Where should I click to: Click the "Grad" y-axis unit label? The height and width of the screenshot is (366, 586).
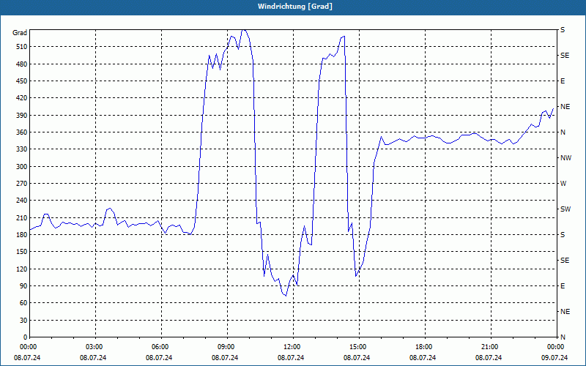(x=20, y=33)
